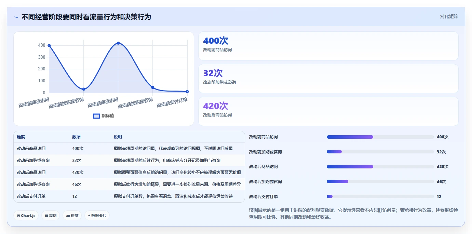Click the description starting 模拟支付订单数

pyautogui.click(x=173, y=196)
